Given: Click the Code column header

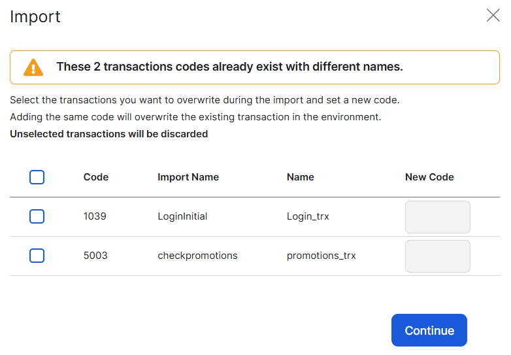Looking at the screenshot, I should tap(96, 177).
